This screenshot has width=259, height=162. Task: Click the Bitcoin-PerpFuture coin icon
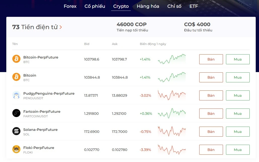(x=16, y=59)
